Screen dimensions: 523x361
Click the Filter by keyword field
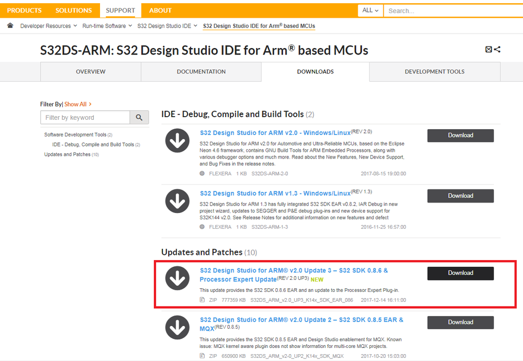click(85, 117)
